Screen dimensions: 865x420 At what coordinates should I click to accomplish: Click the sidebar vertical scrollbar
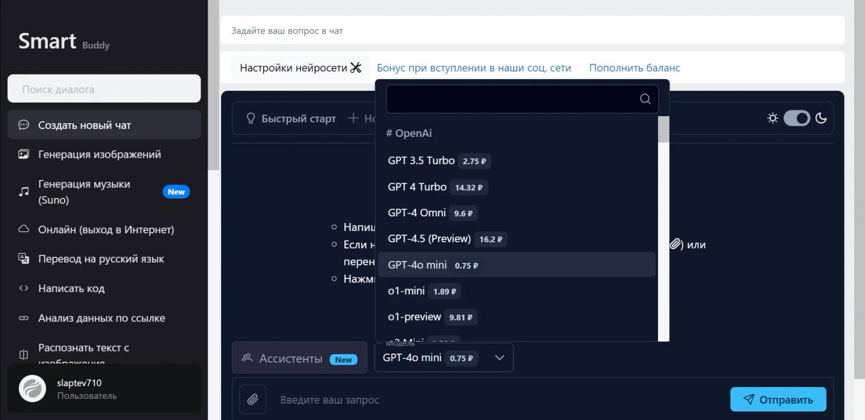pos(214,85)
